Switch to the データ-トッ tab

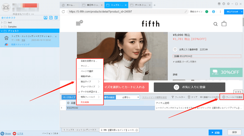tap(141, 5)
